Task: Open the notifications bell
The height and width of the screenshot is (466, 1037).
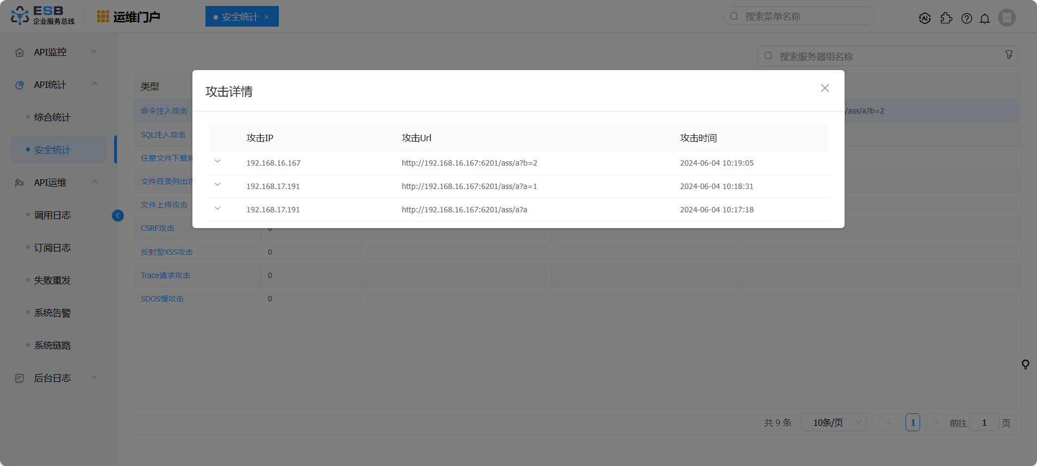Action: coord(985,18)
